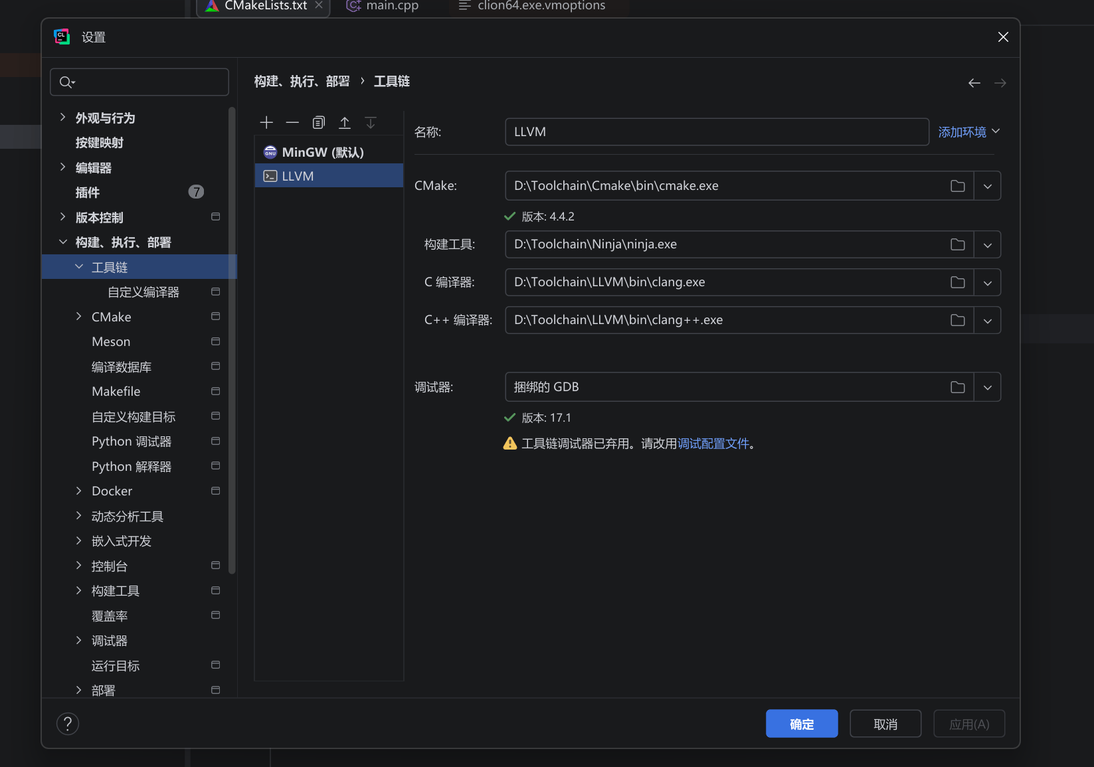The height and width of the screenshot is (767, 1094).
Task: Move toolchain up in list
Action: click(x=345, y=123)
